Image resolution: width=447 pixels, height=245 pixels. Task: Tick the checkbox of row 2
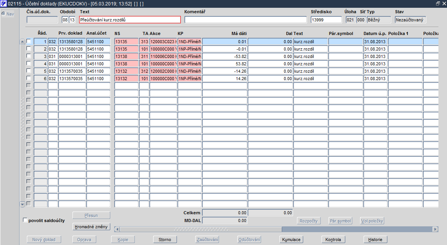tap(29, 49)
